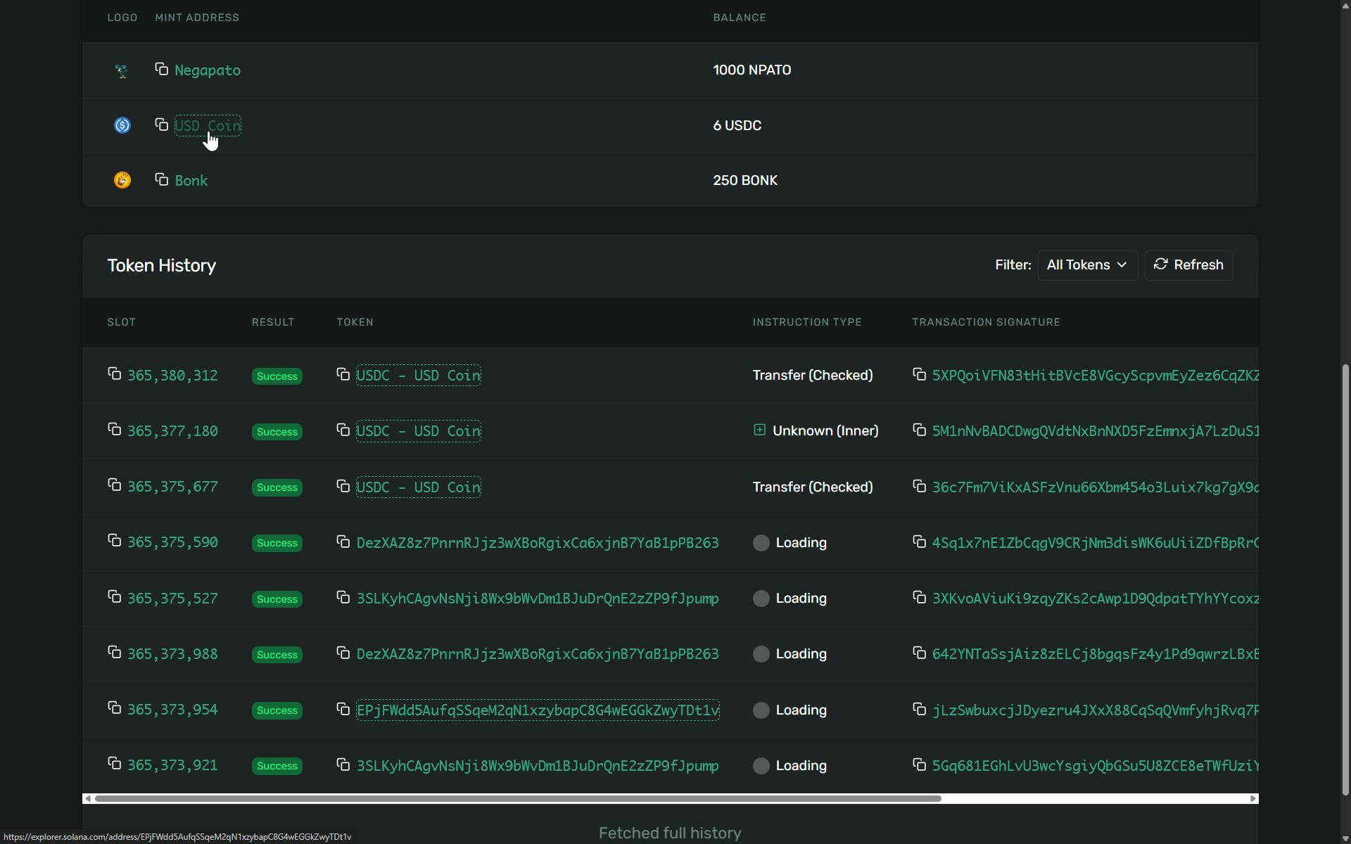Open the USD Coin token link
Screen dimensions: 1351x844
click(208, 126)
